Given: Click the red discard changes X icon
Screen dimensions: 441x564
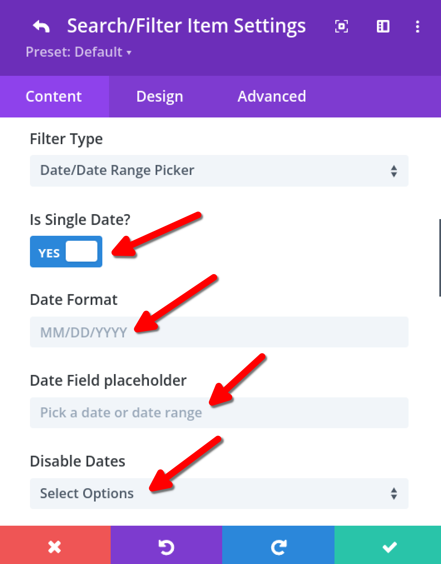Looking at the screenshot, I should click(x=55, y=547).
